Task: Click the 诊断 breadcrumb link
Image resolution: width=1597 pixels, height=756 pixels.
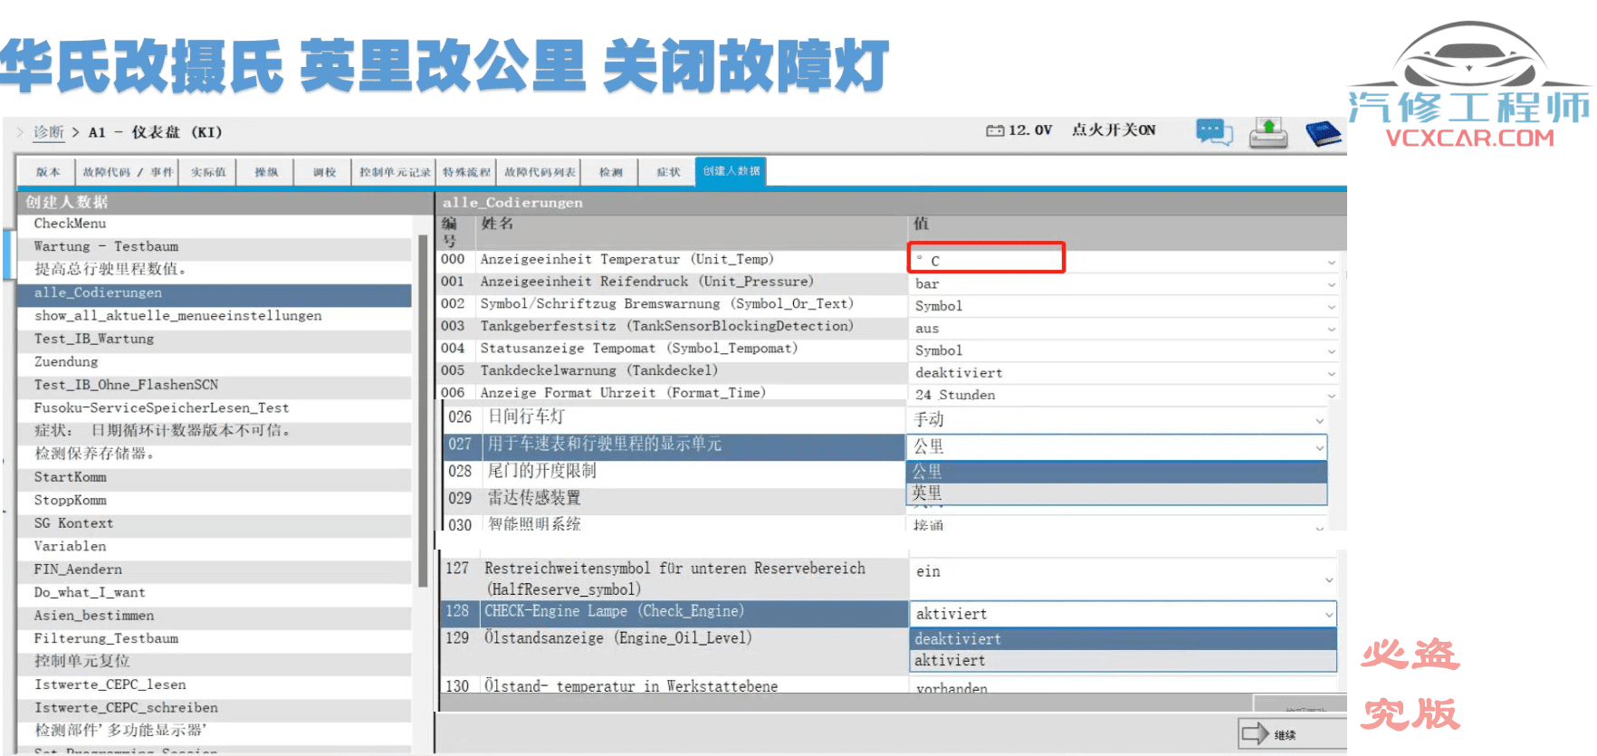Action: [49, 132]
